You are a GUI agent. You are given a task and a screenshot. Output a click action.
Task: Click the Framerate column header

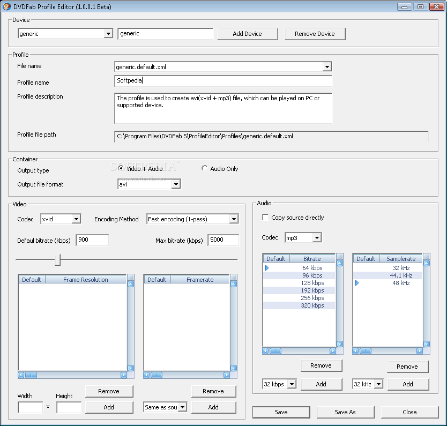point(200,280)
